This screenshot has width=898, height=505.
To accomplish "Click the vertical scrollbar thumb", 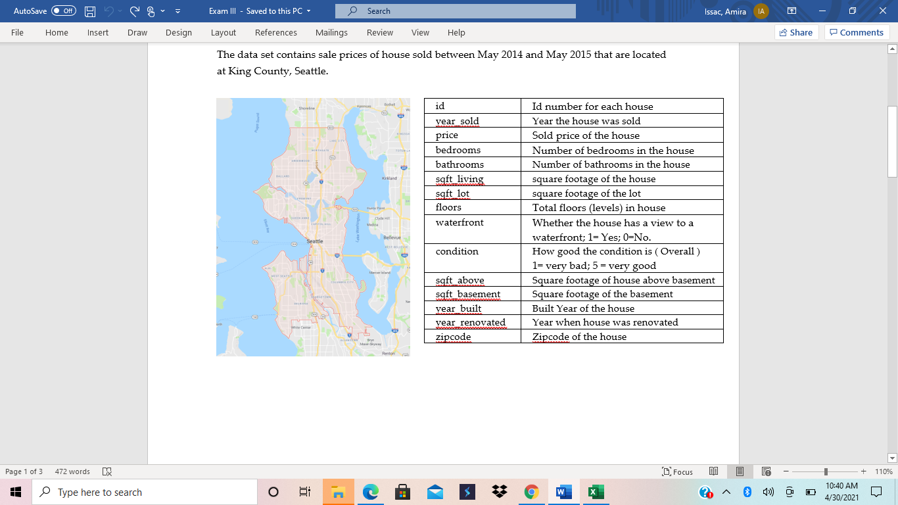I will point(892,141).
